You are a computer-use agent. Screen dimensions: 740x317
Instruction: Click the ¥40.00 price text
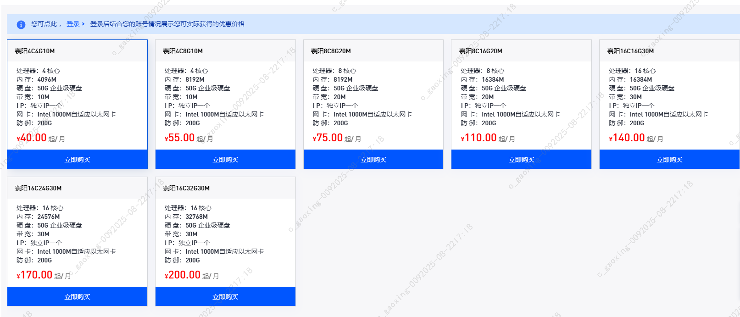coord(32,138)
